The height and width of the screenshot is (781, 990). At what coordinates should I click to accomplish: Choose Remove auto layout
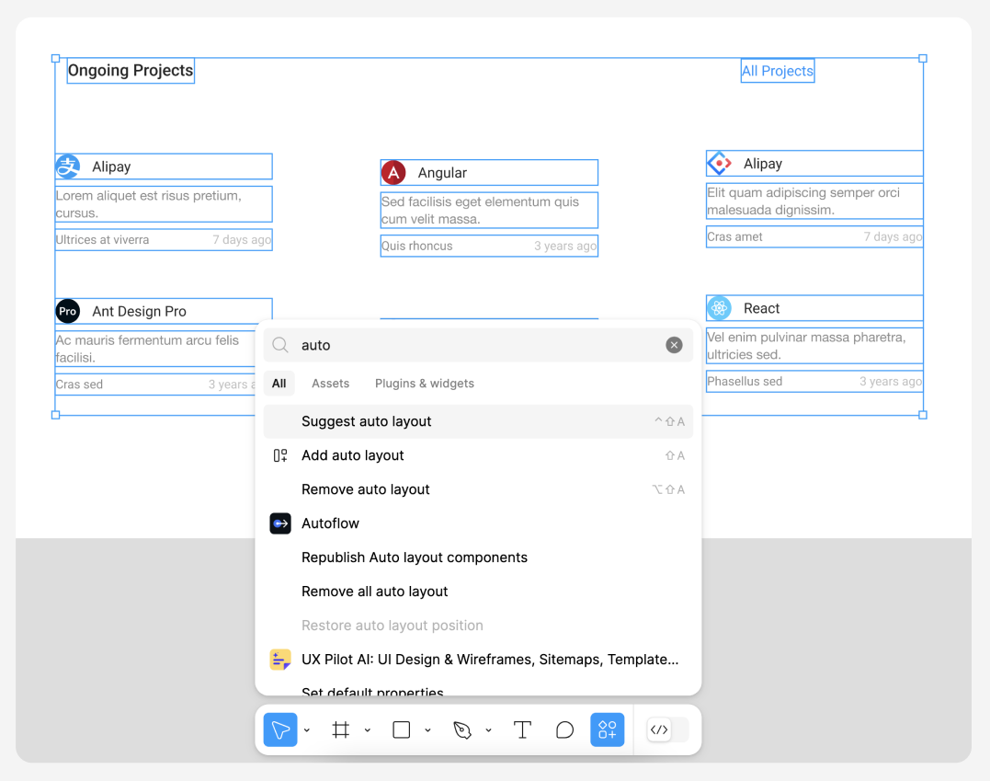click(x=478, y=489)
